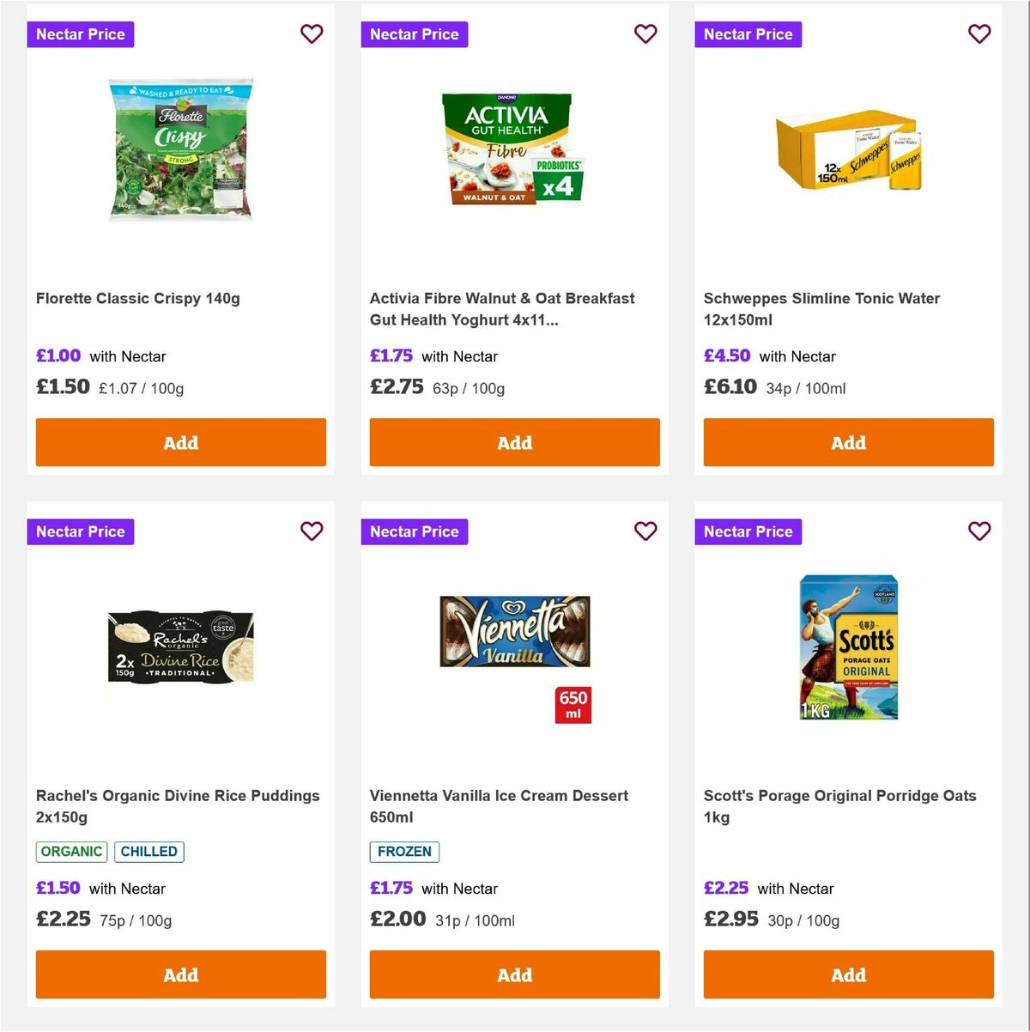Click the Nectar Price badge on Activia yoghurt
The image size is (1030, 1032).
415,33
